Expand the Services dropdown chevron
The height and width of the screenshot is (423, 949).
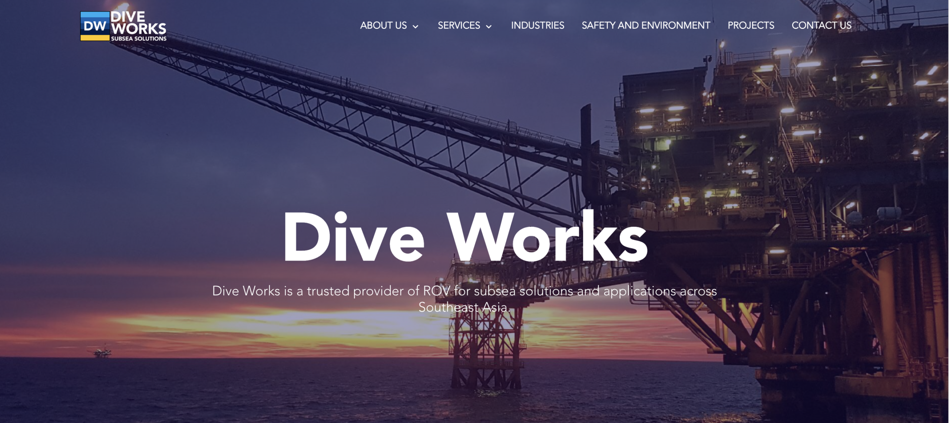pyautogui.click(x=489, y=26)
